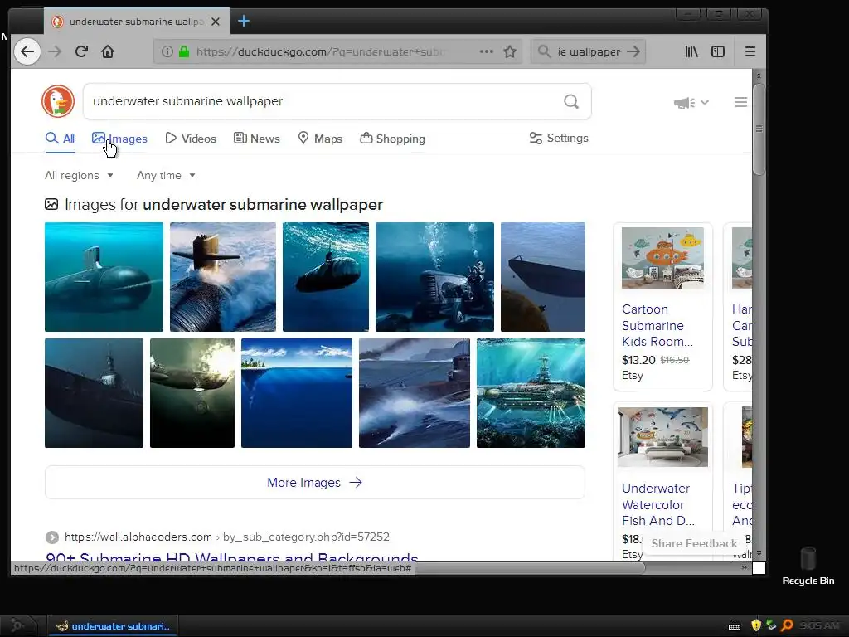Click the keyboard icon in system tray
The image size is (849, 637).
(735, 626)
